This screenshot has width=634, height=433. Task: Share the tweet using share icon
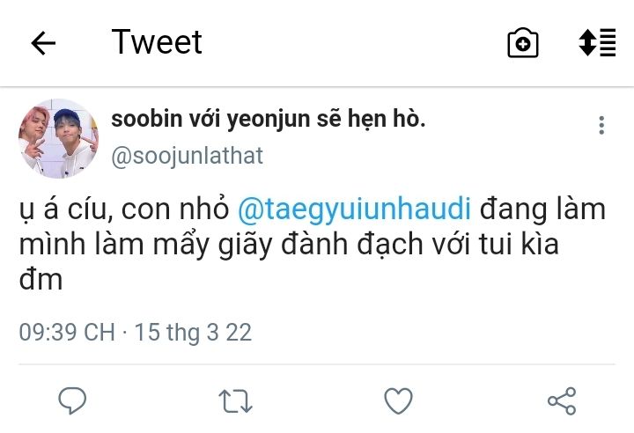pyautogui.click(x=562, y=401)
